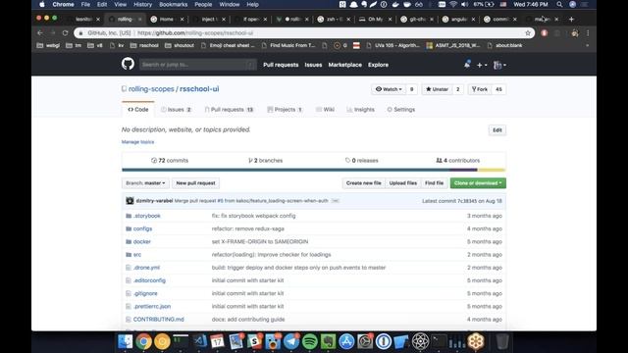
Task: Show hidden bookmarks with the overflow chevron
Action: [x=587, y=46]
